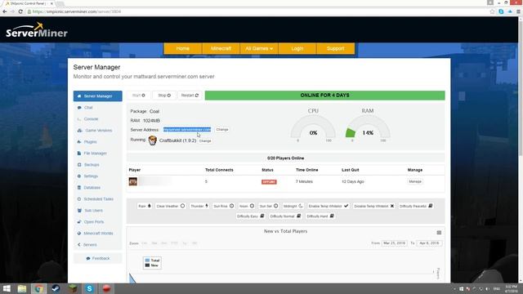Open File Explorer from taskbar
This screenshot has width=523, height=294.
point(22,288)
